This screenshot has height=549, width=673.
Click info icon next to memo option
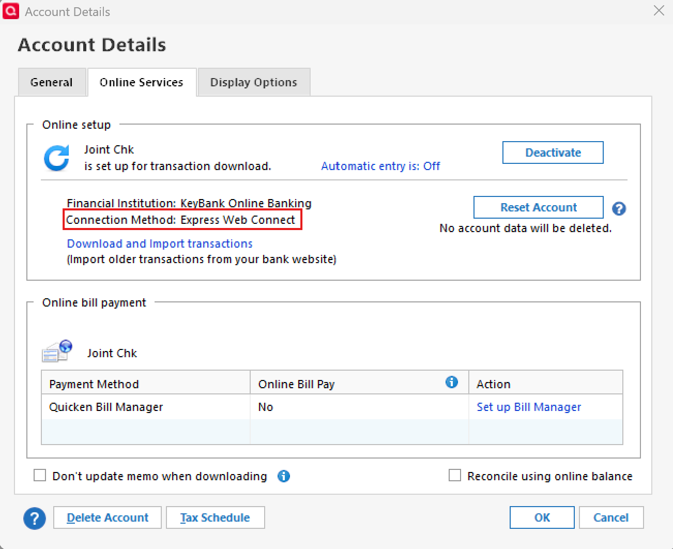pos(284,476)
